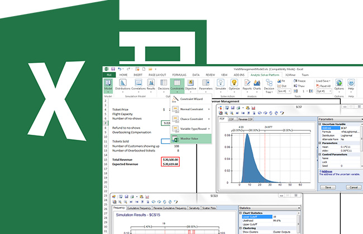
Task: Click the Total Revenue cell $20,500.00
Action: pos(170,159)
